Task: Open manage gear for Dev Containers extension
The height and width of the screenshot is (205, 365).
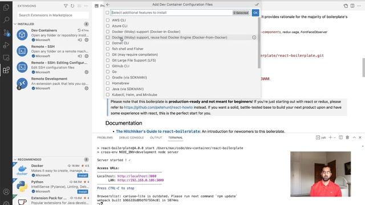Action: coord(87,40)
